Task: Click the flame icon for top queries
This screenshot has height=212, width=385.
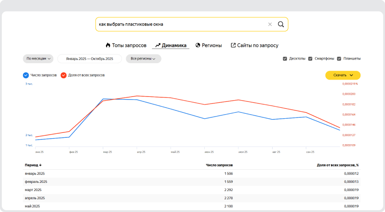Action: click(108, 45)
